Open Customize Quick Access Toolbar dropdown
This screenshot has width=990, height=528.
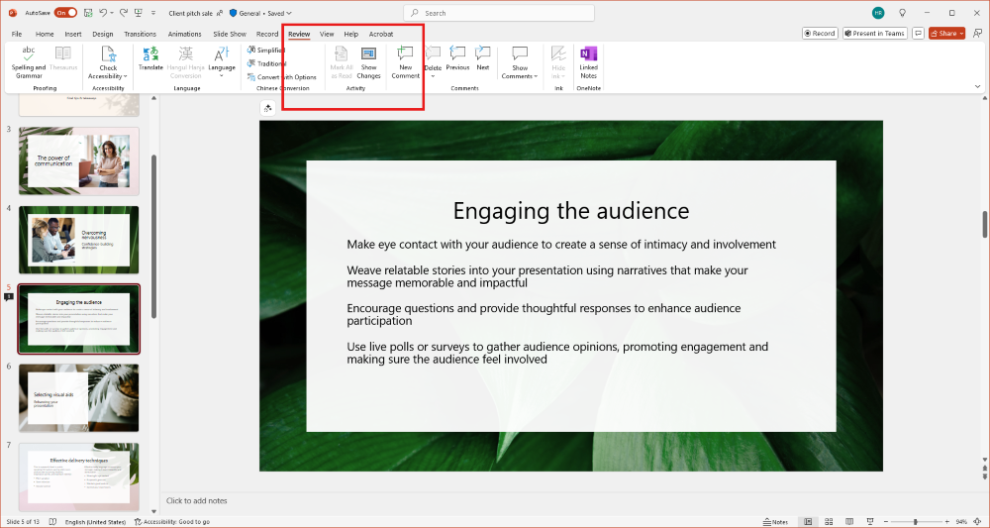tap(153, 13)
